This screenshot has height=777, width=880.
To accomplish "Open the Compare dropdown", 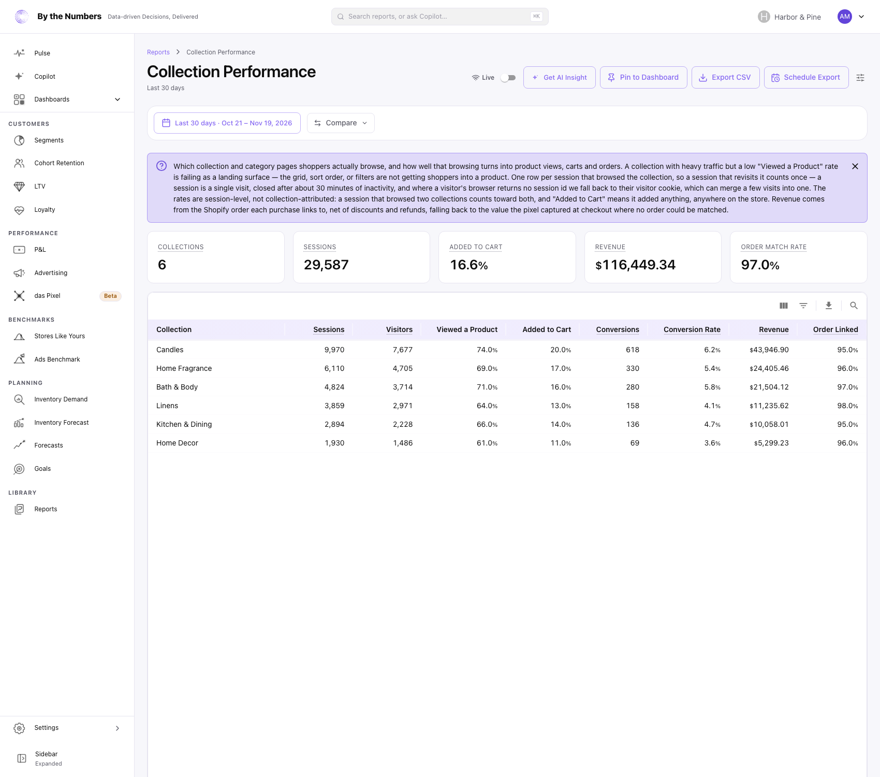I will (341, 123).
